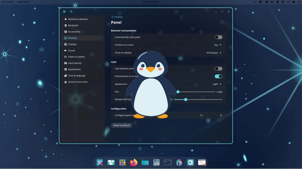Open the app store icon in dock

point(179,162)
